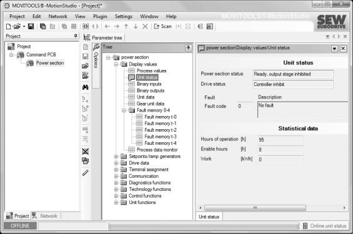Expand the Diagnostics functions folder

point(116,183)
